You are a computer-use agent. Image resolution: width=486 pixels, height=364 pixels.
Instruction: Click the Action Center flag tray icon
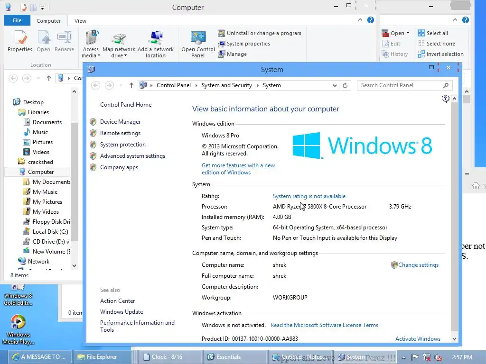(x=415, y=357)
